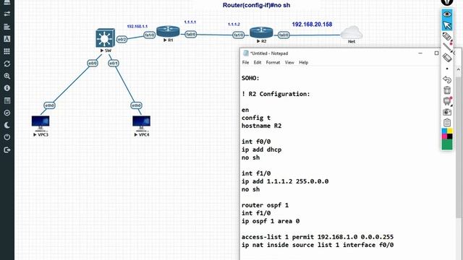Click the Refresh topology icon
Screen dimensions: 463x260
7,64
